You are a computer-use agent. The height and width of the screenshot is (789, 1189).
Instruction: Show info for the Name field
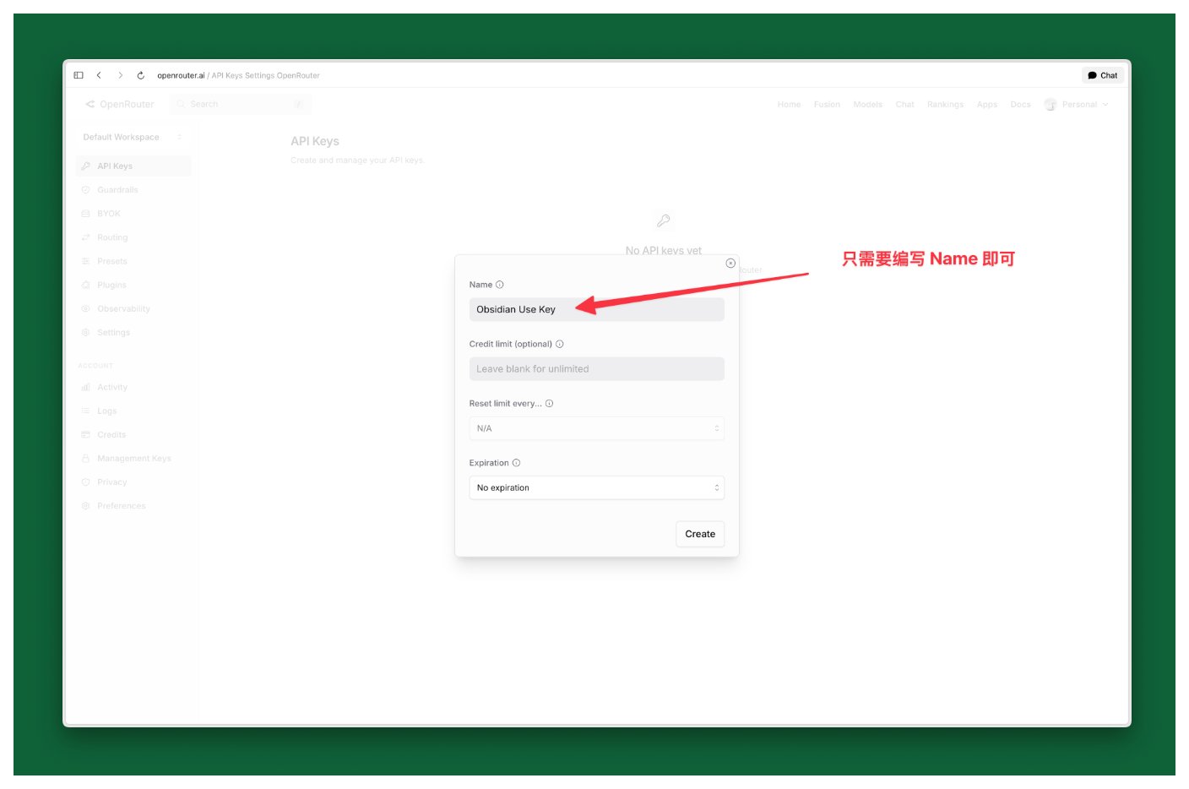coord(500,285)
